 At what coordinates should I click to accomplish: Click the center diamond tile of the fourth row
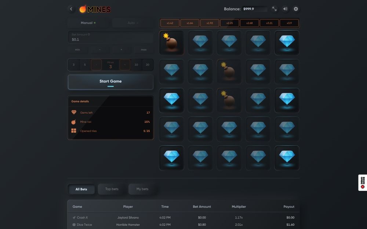click(x=229, y=129)
